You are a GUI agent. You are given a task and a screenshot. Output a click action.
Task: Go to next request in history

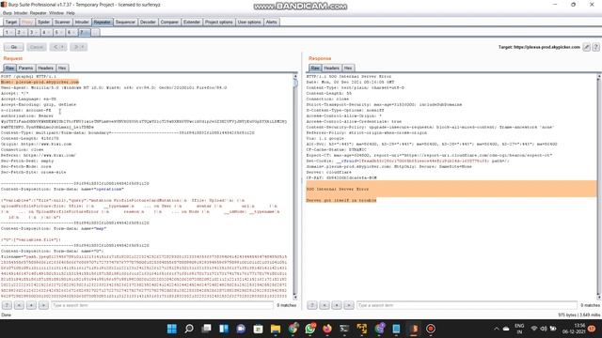76,47
